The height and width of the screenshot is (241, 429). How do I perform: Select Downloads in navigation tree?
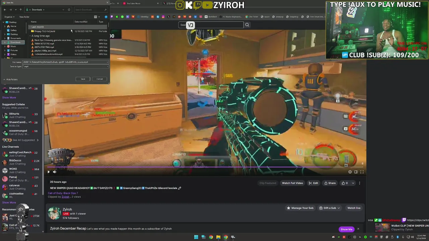15,43
